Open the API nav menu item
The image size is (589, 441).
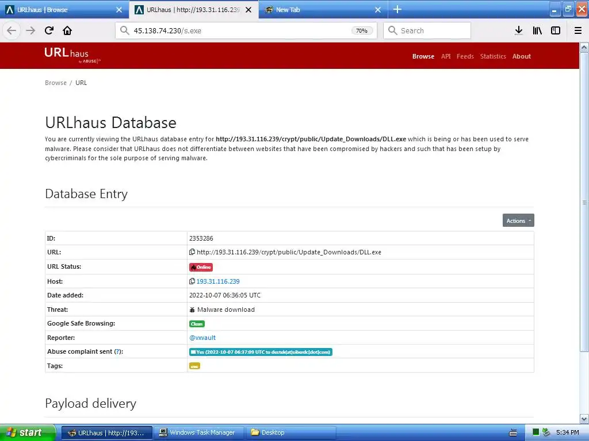(x=446, y=56)
